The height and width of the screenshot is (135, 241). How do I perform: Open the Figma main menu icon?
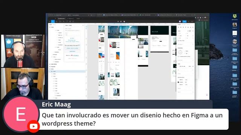point(49,21)
